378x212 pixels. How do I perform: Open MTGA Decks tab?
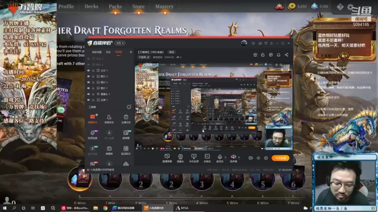pos(91,7)
